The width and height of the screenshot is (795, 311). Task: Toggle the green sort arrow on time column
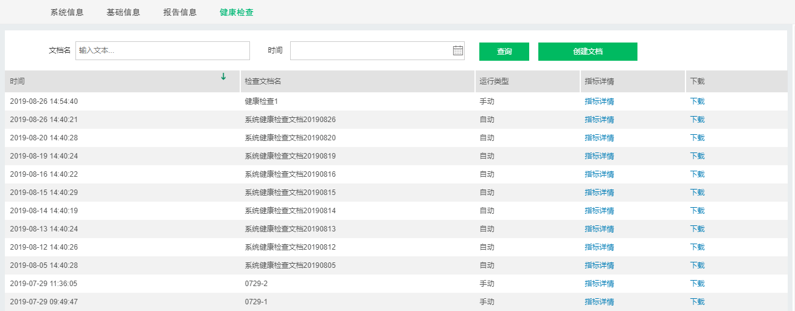(x=223, y=77)
